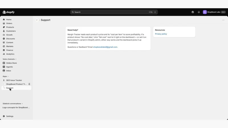This screenshot has height=128, width=228.
Task: Click the Support page title
Action: [46, 20]
